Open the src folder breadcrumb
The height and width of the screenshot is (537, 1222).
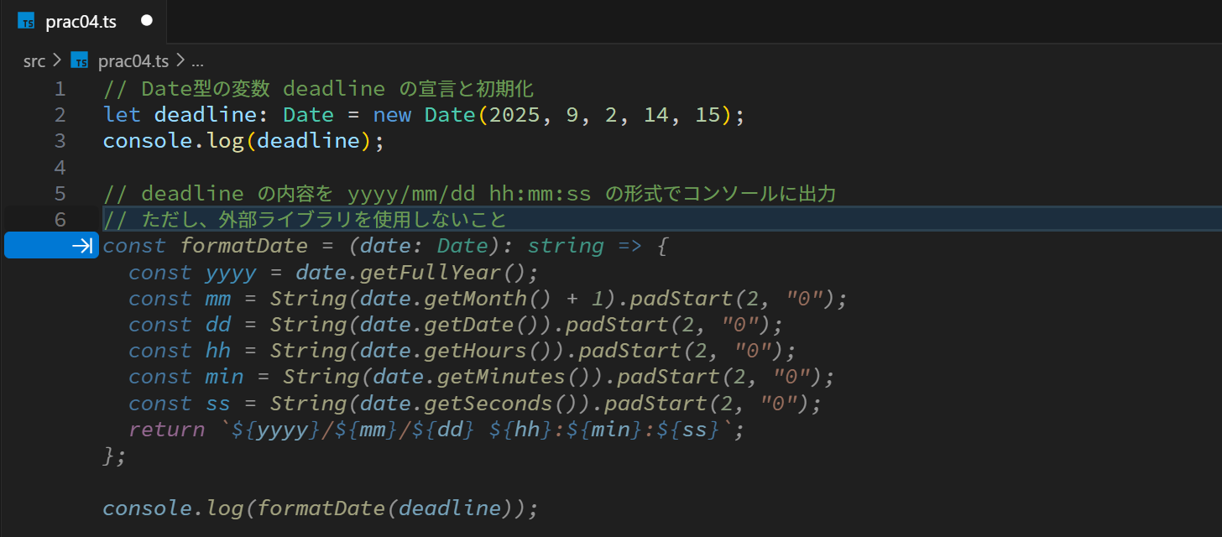[x=34, y=61]
